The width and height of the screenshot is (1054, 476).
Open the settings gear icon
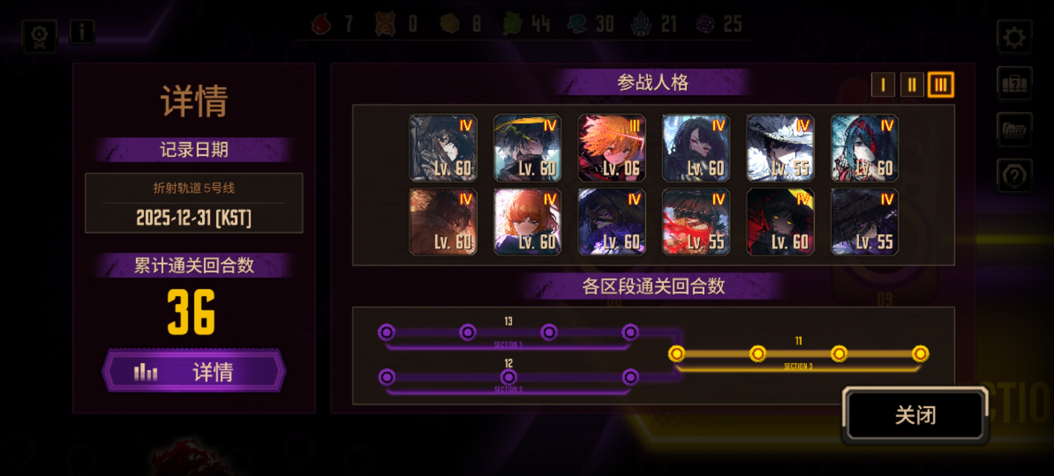pyautogui.click(x=1014, y=37)
